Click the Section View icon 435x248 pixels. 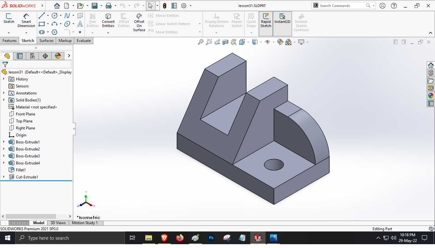click(225, 42)
